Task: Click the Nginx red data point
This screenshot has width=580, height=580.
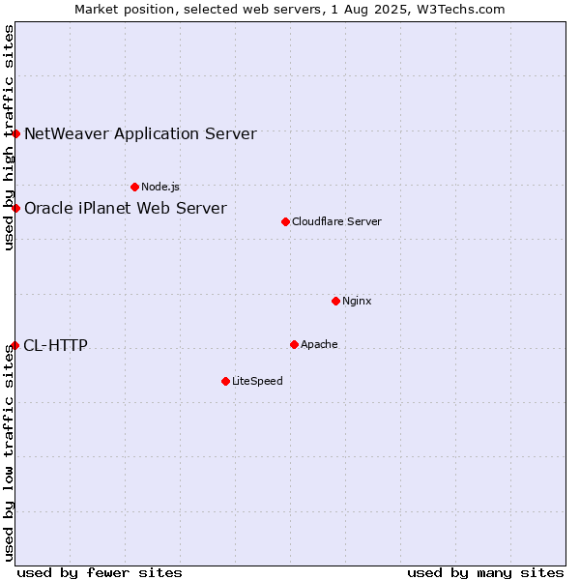Action: (x=335, y=301)
